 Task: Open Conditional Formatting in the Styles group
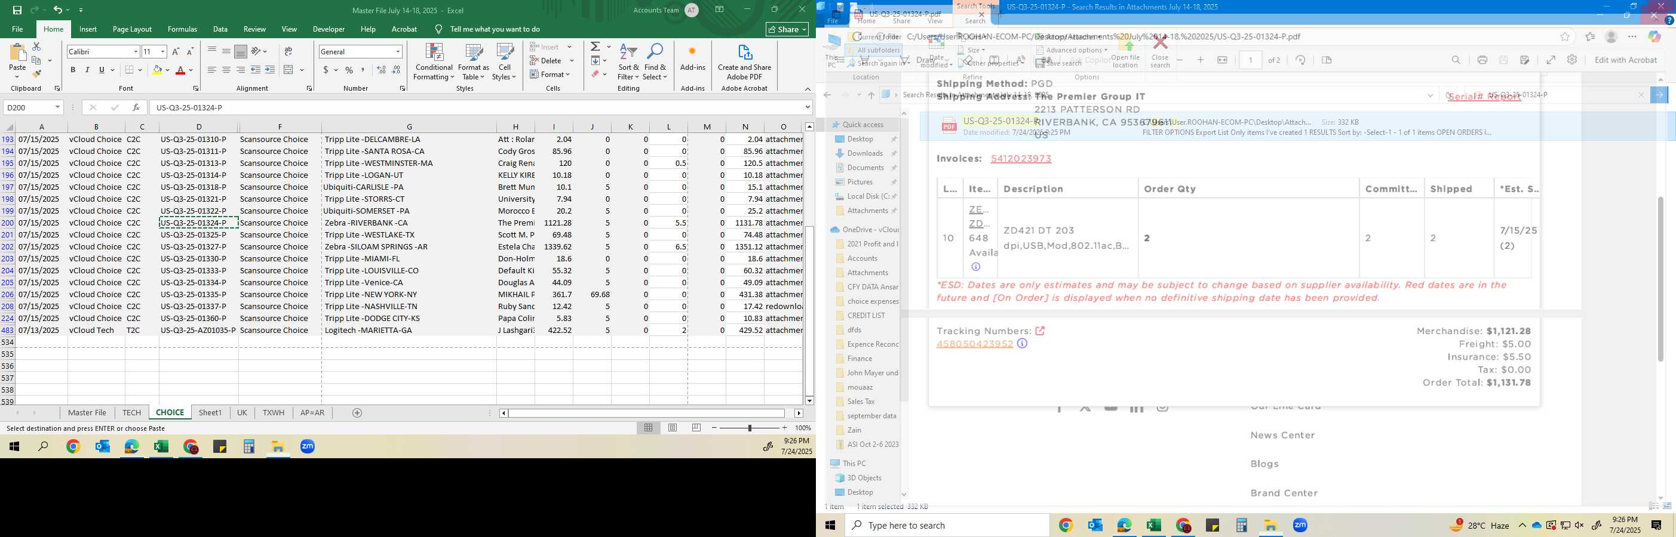434,63
